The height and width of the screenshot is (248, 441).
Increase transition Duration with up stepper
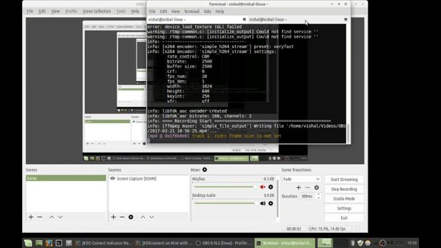(x=318, y=194)
